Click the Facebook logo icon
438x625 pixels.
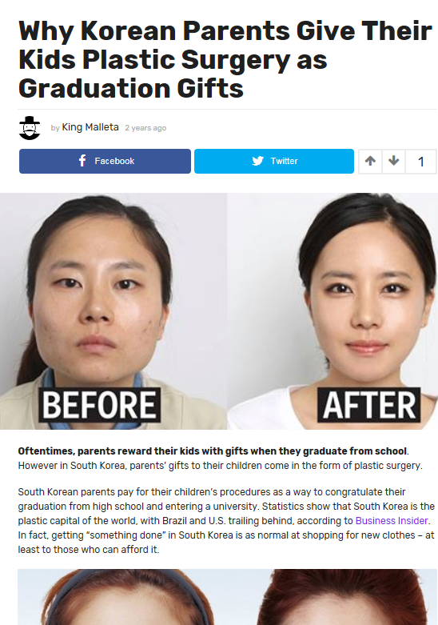pos(82,161)
